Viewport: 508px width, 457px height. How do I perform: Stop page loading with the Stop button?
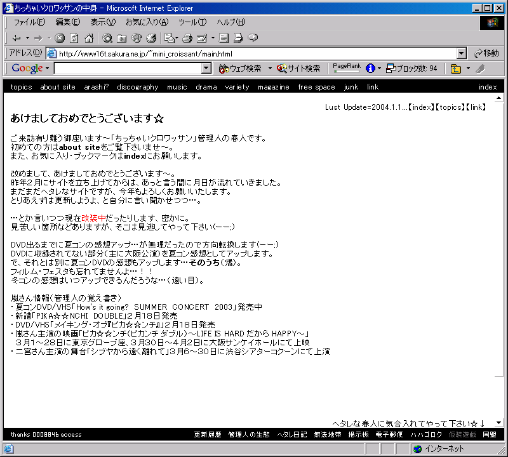click(59, 38)
